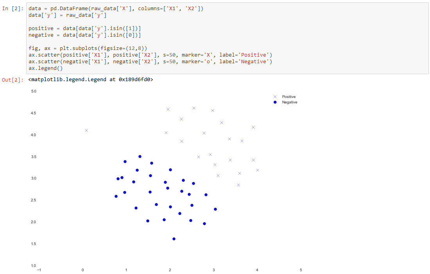Click the data['y'] = raw_data['y'] line
430x274 pixels.
[x=67, y=15]
